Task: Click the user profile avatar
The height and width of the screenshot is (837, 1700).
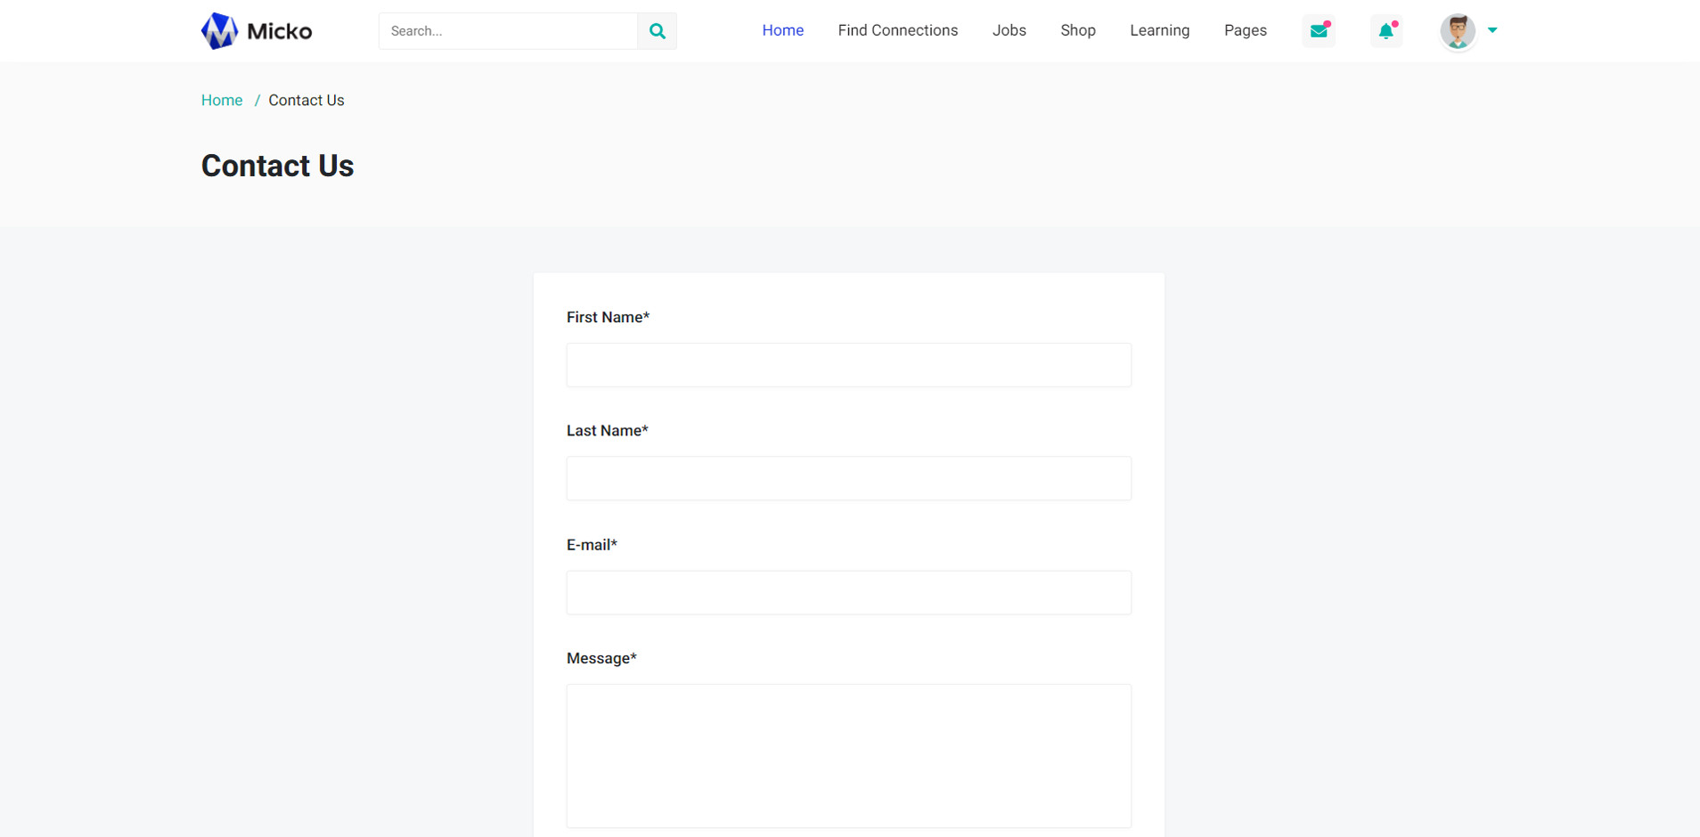Action: pyautogui.click(x=1458, y=31)
